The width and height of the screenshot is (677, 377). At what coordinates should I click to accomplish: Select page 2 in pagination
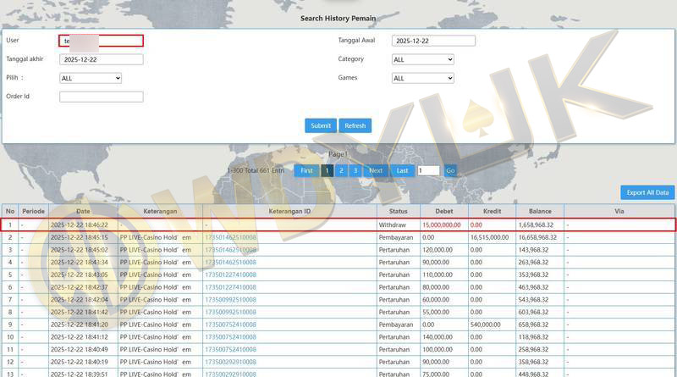(x=341, y=170)
